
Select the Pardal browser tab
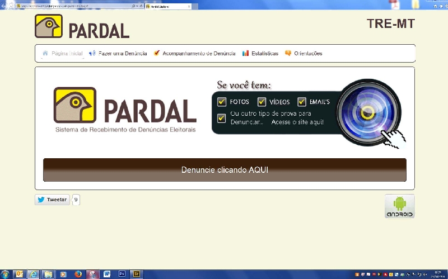coord(165,6)
